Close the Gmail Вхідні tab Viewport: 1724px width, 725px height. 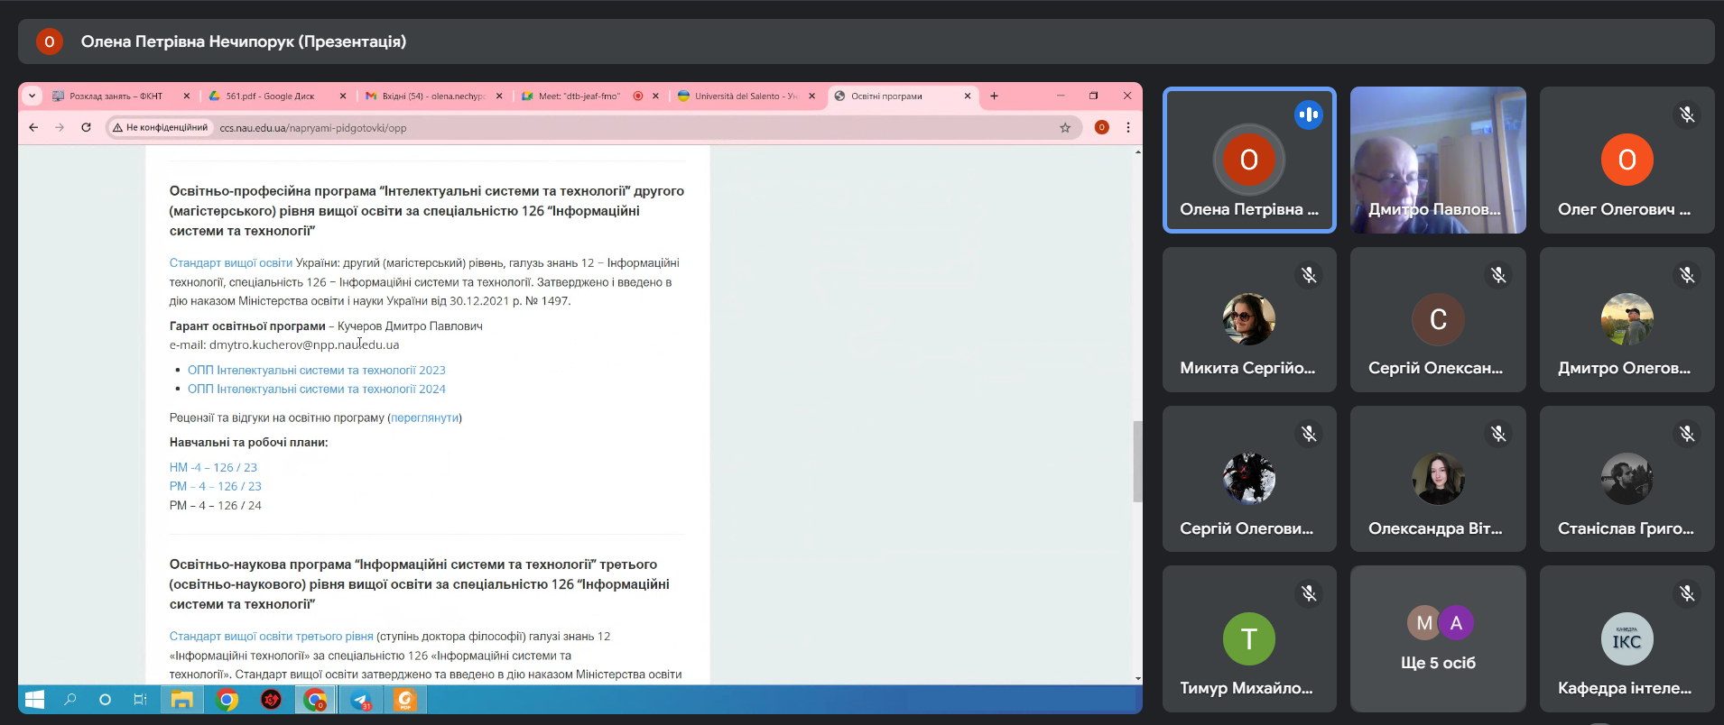[499, 96]
